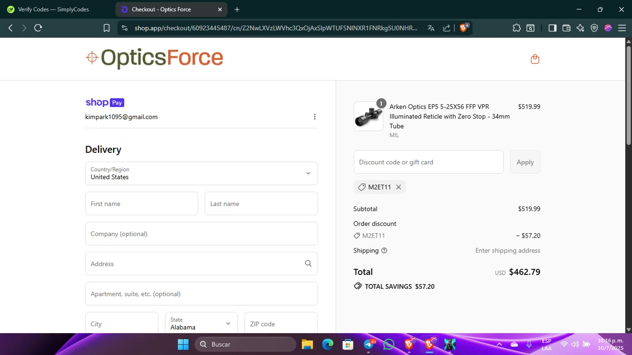Screen dimensions: 632x355
Task: Click the OpticsForce logo
Action: 154,58
